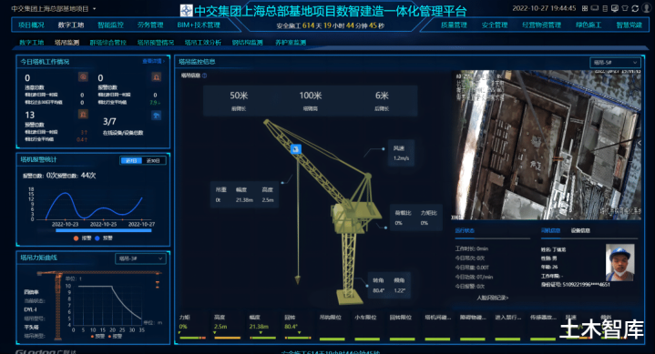This screenshot has height=354, width=655.
Task: Click the blue date range slider under alarm chart
Action: coord(103,230)
